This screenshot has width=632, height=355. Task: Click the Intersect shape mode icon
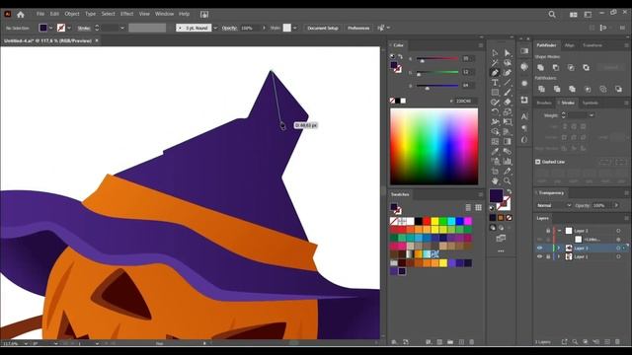pos(571,68)
